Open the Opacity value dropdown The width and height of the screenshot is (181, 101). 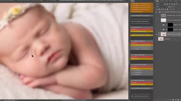pos(176,7)
